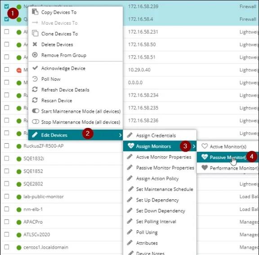Viewport: 259px width, 255px height.
Task: Check the checkbox for SQE1852
Action: point(7,171)
